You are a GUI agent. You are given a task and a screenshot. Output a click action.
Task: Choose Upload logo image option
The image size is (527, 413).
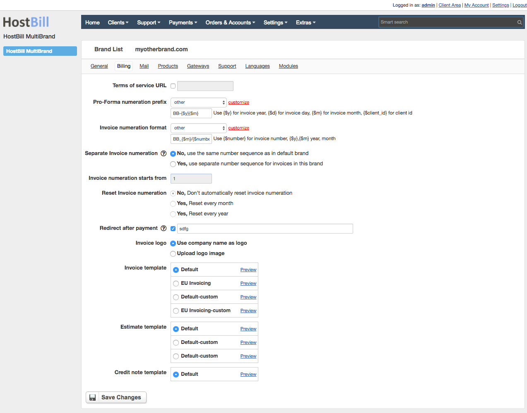click(173, 253)
